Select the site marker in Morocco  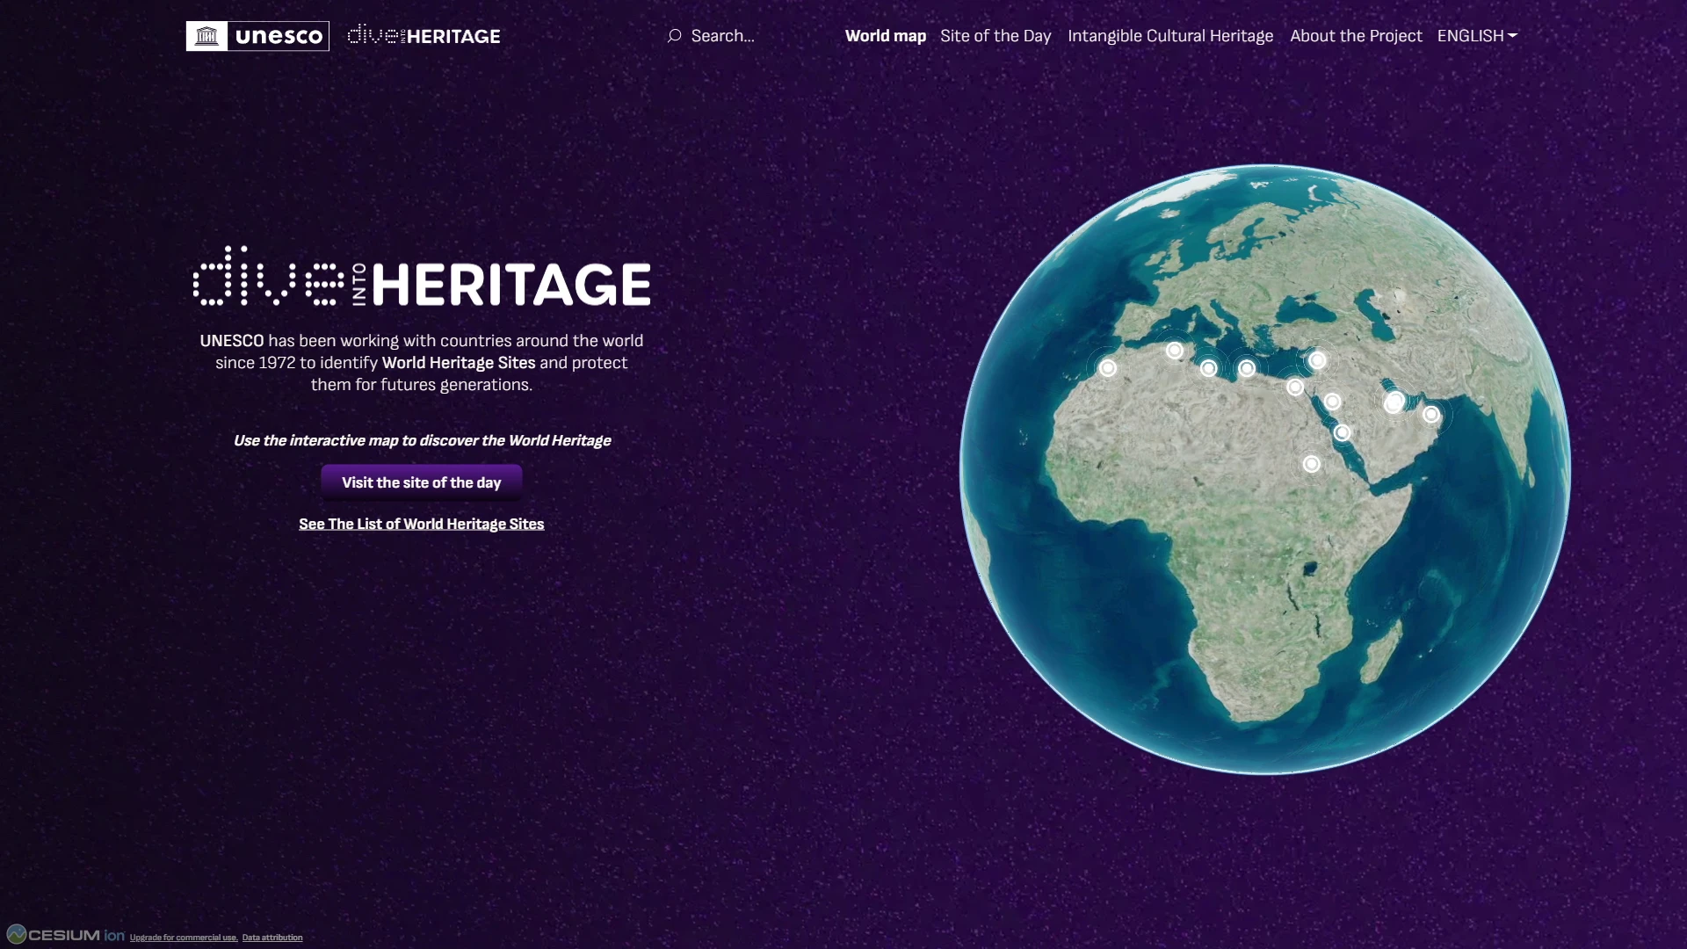tap(1108, 368)
